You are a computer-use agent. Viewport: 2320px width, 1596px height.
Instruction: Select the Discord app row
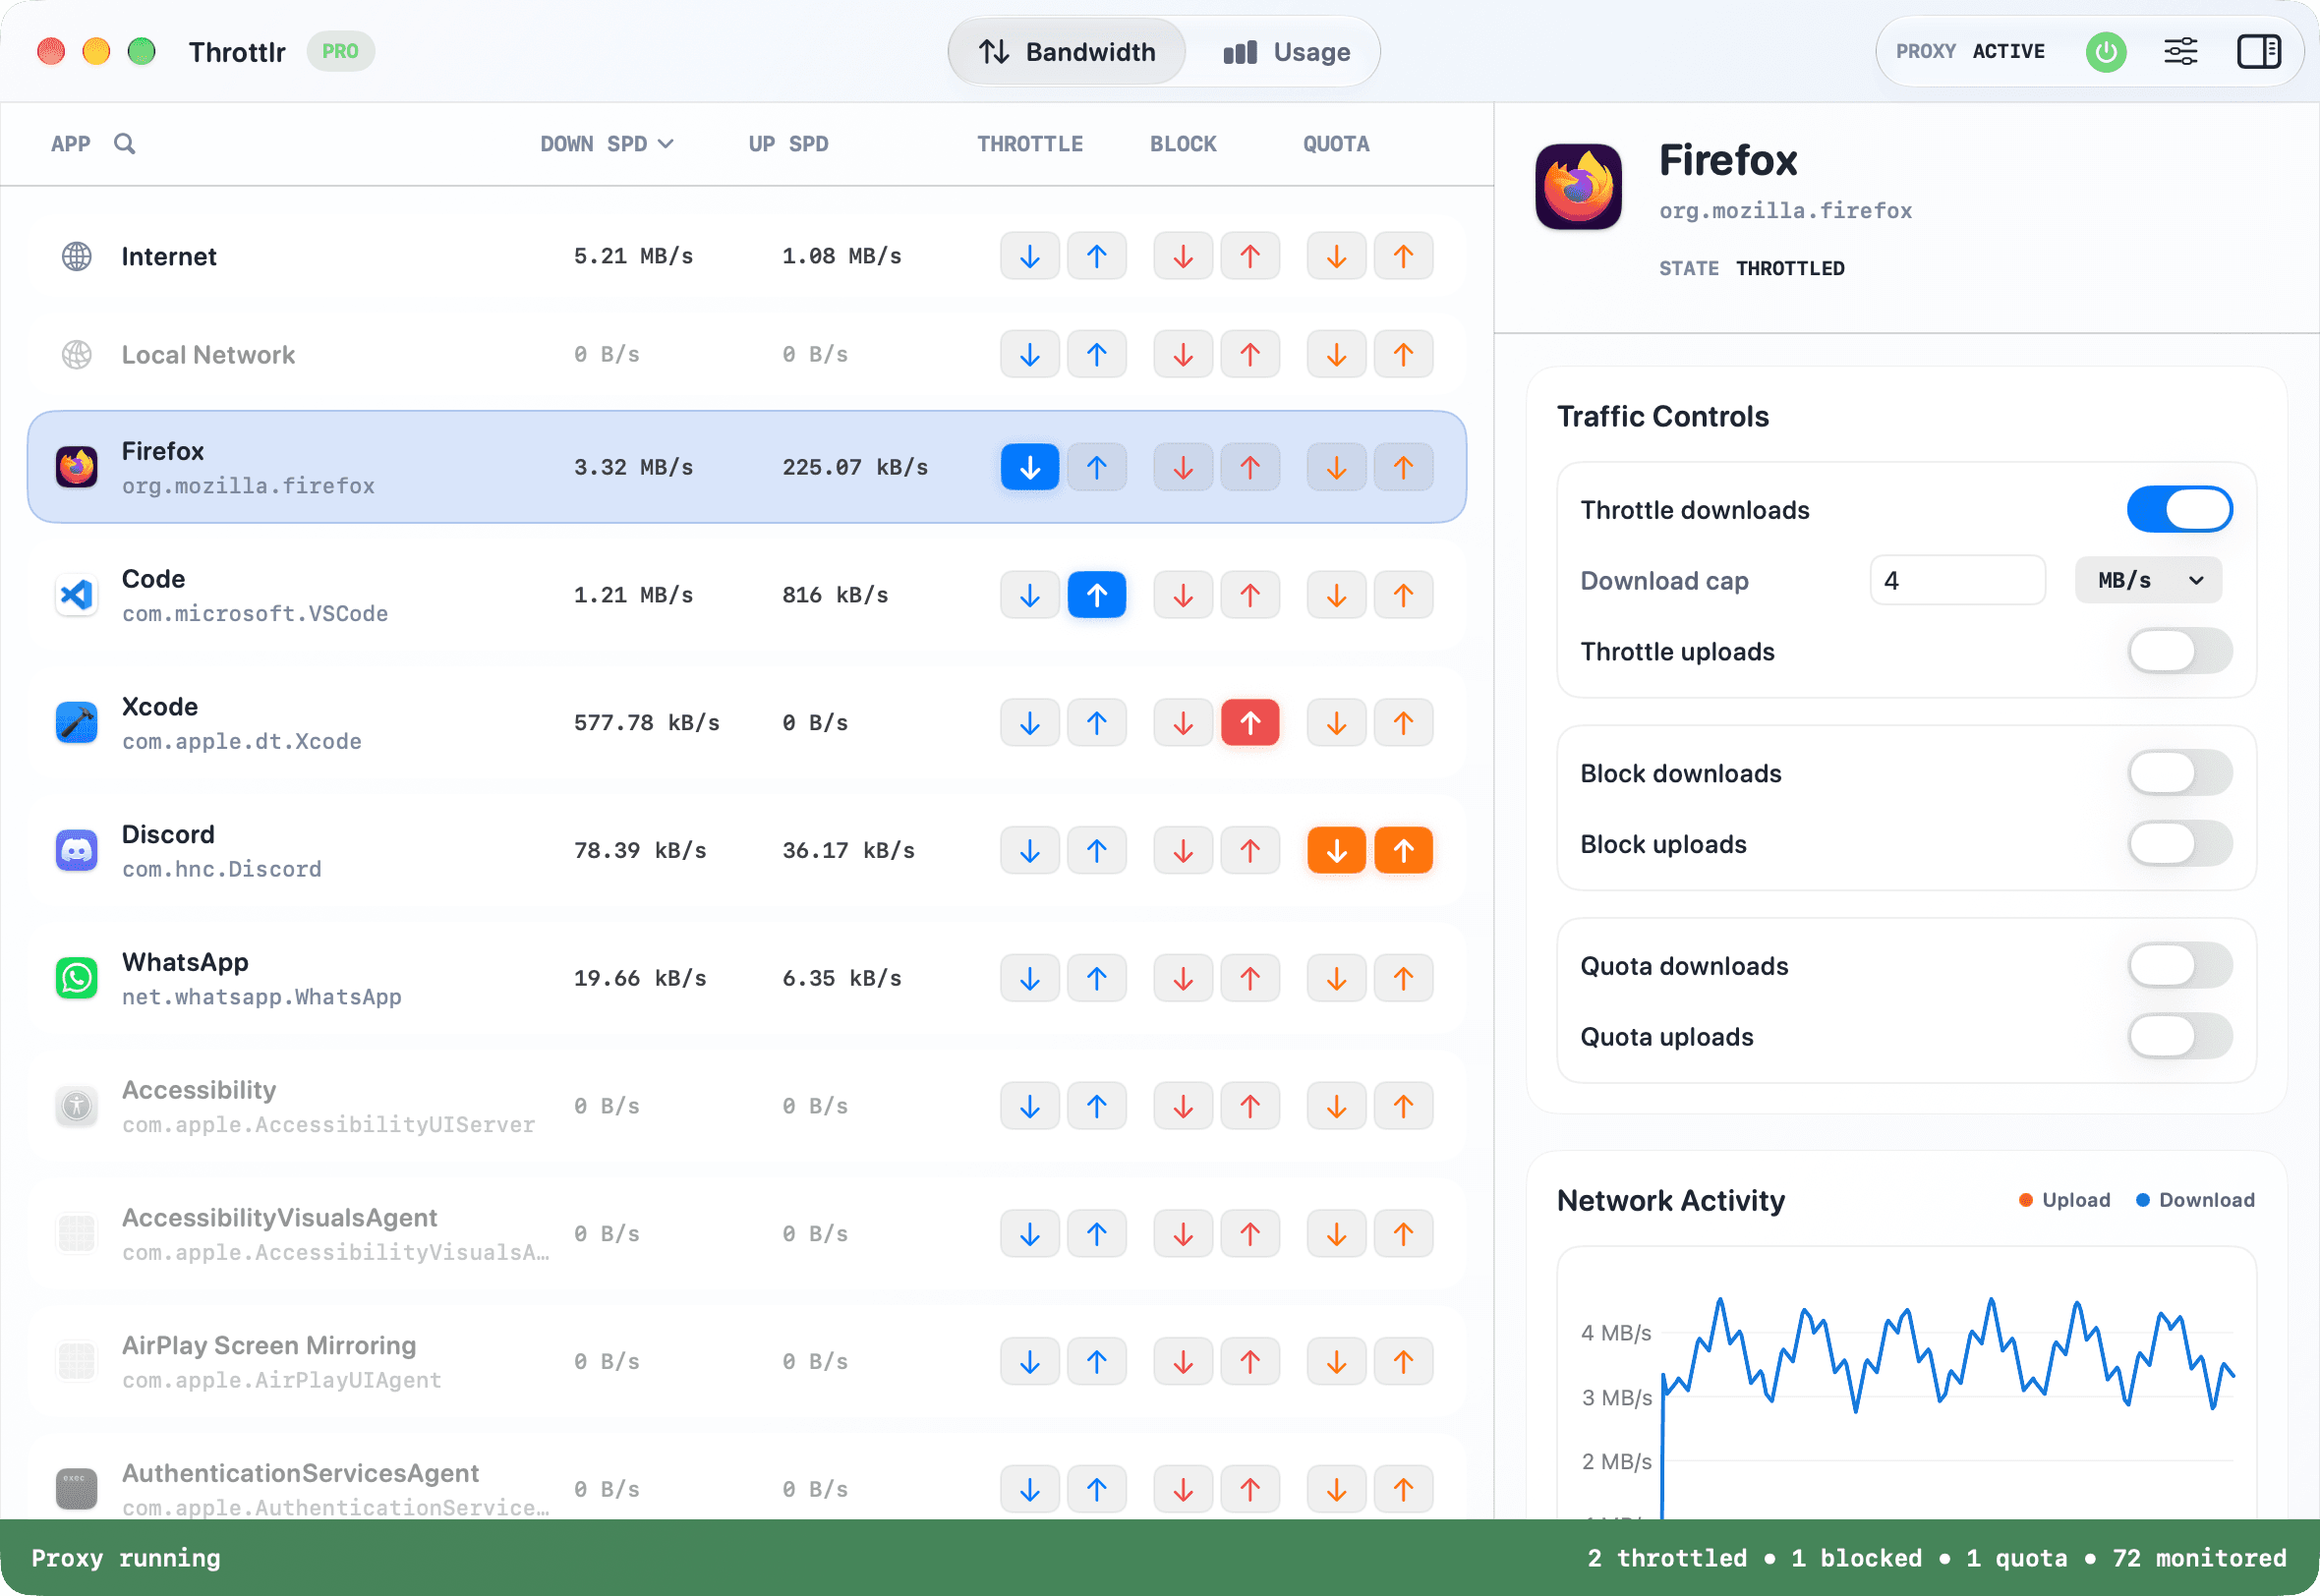746,851
